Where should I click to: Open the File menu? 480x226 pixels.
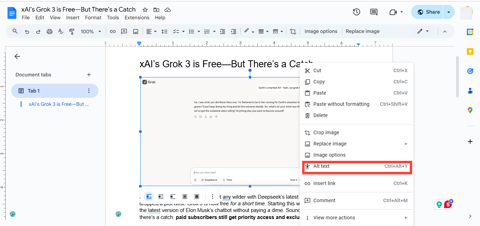pos(26,18)
